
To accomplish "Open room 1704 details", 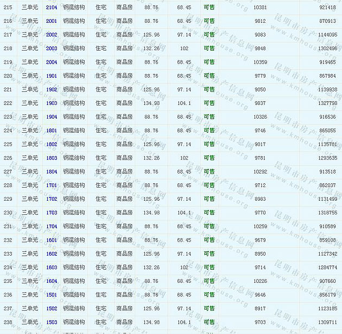I will tap(52, 226).
